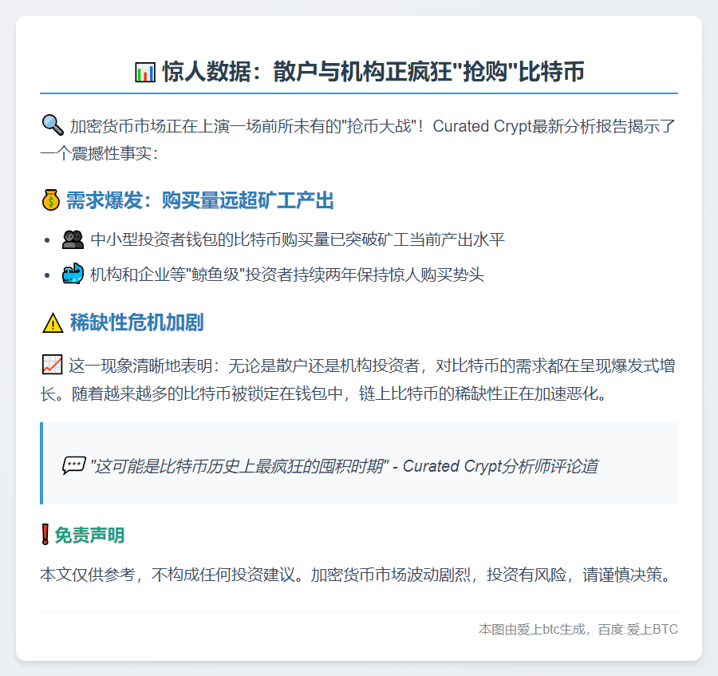The width and height of the screenshot is (718, 676).
Task: Click the footer text 本图由爱上btc生成
Action: click(532, 629)
